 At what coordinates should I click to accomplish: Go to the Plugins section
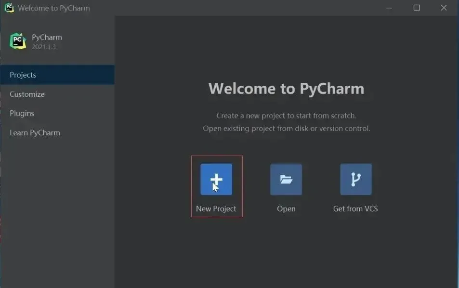(x=57, y=113)
